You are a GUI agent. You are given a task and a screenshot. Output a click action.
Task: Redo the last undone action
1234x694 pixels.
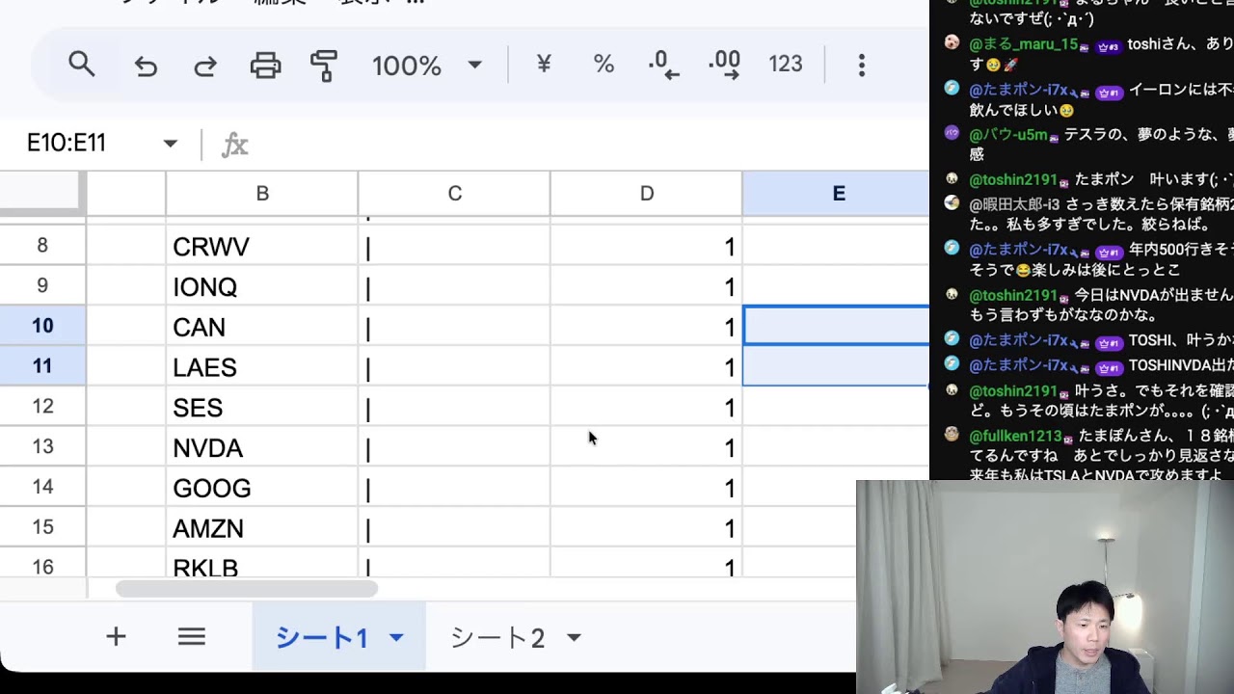205,66
